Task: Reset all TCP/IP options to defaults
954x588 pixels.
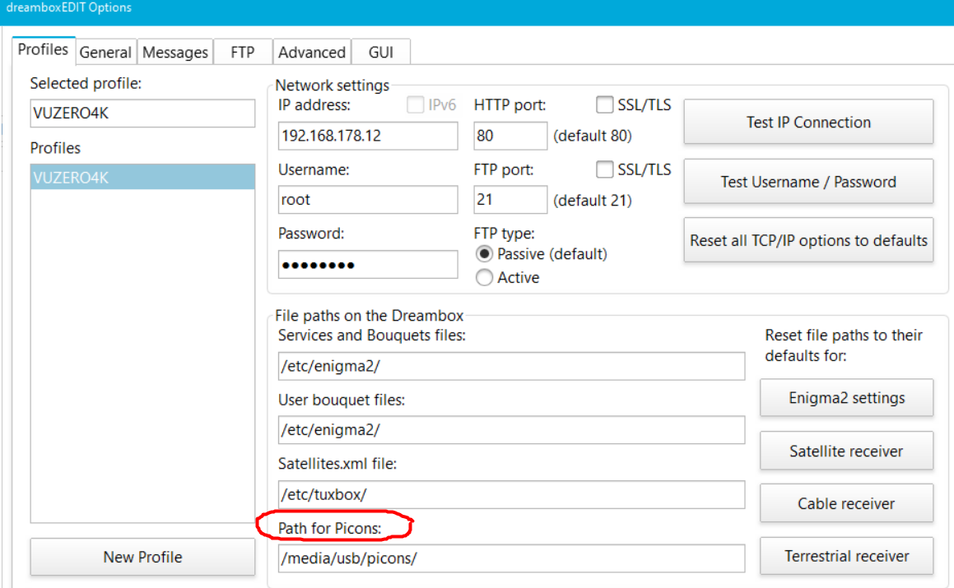Action: click(x=807, y=241)
